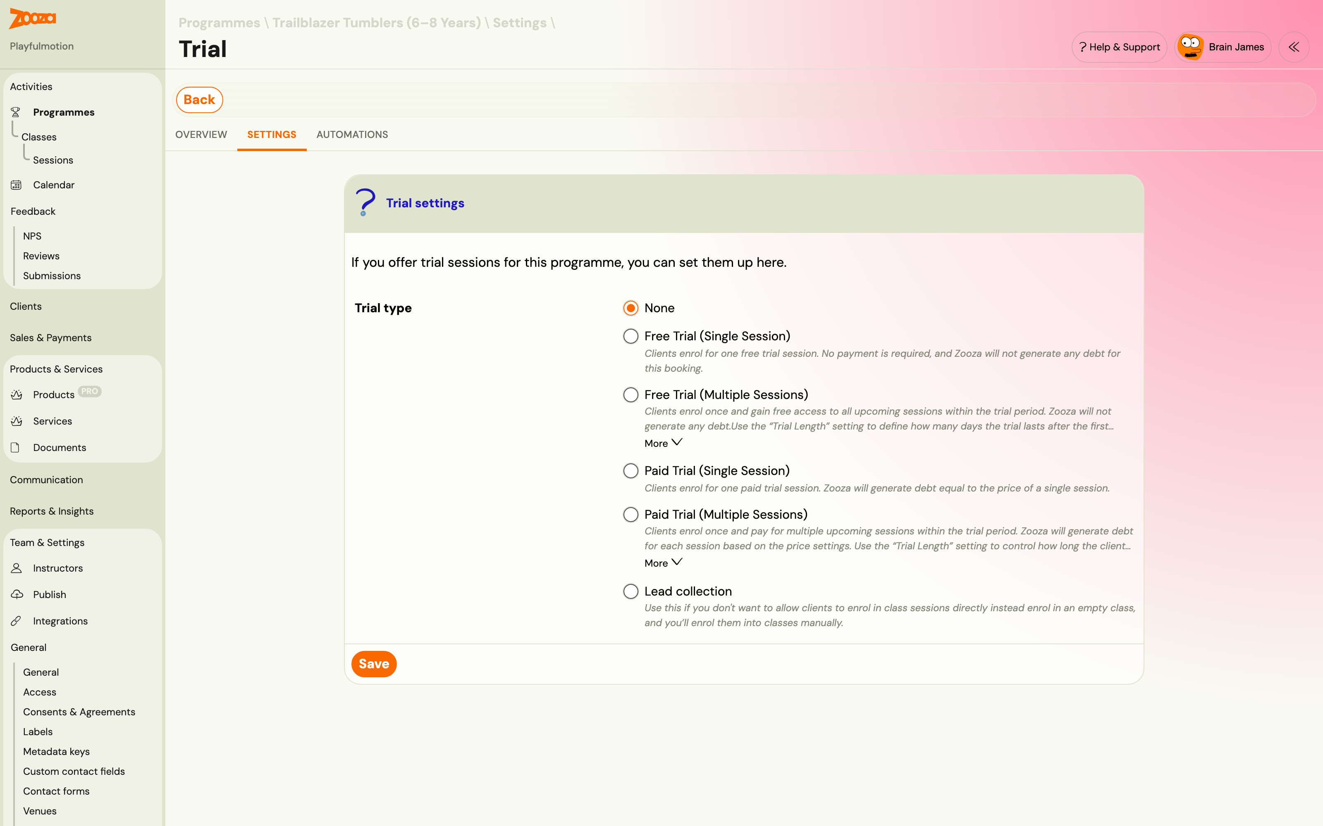Image resolution: width=1323 pixels, height=826 pixels.
Task: Click the Documents page icon
Action: tap(15, 447)
